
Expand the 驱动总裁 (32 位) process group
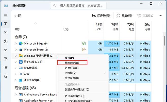(x=16, y=62)
